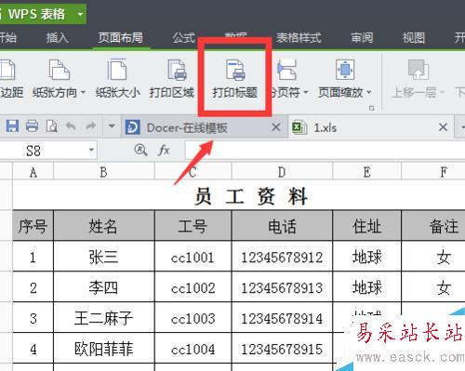Expand the 上移一层 dropdown arrow
This screenshot has height=371, width=465.
pyautogui.click(x=442, y=92)
